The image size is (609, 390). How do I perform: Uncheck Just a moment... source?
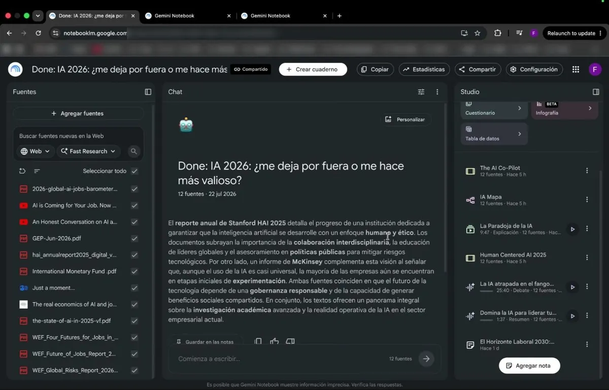[134, 288]
